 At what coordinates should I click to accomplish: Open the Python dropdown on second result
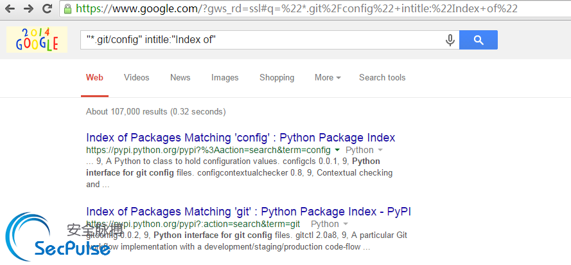tap(329, 224)
